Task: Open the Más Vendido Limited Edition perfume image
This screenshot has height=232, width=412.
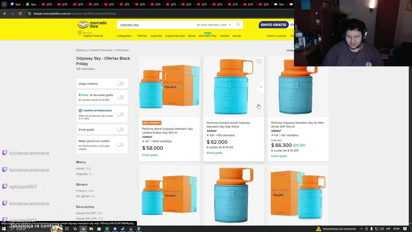Action: [169, 87]
